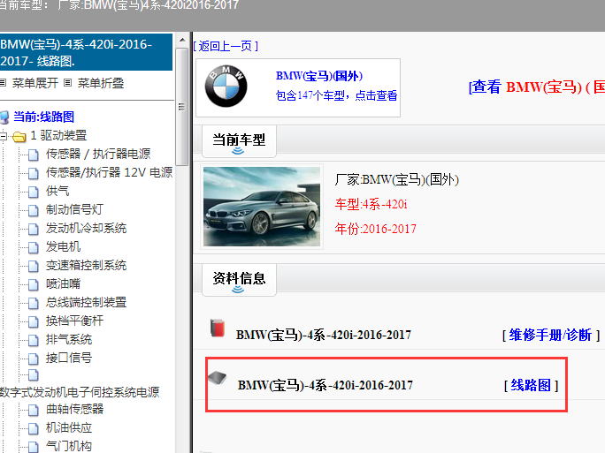Click 包含147个车型，点击查看 link
Image resolution: width=605 pixels, height=453 pixels.
point(336,95)
